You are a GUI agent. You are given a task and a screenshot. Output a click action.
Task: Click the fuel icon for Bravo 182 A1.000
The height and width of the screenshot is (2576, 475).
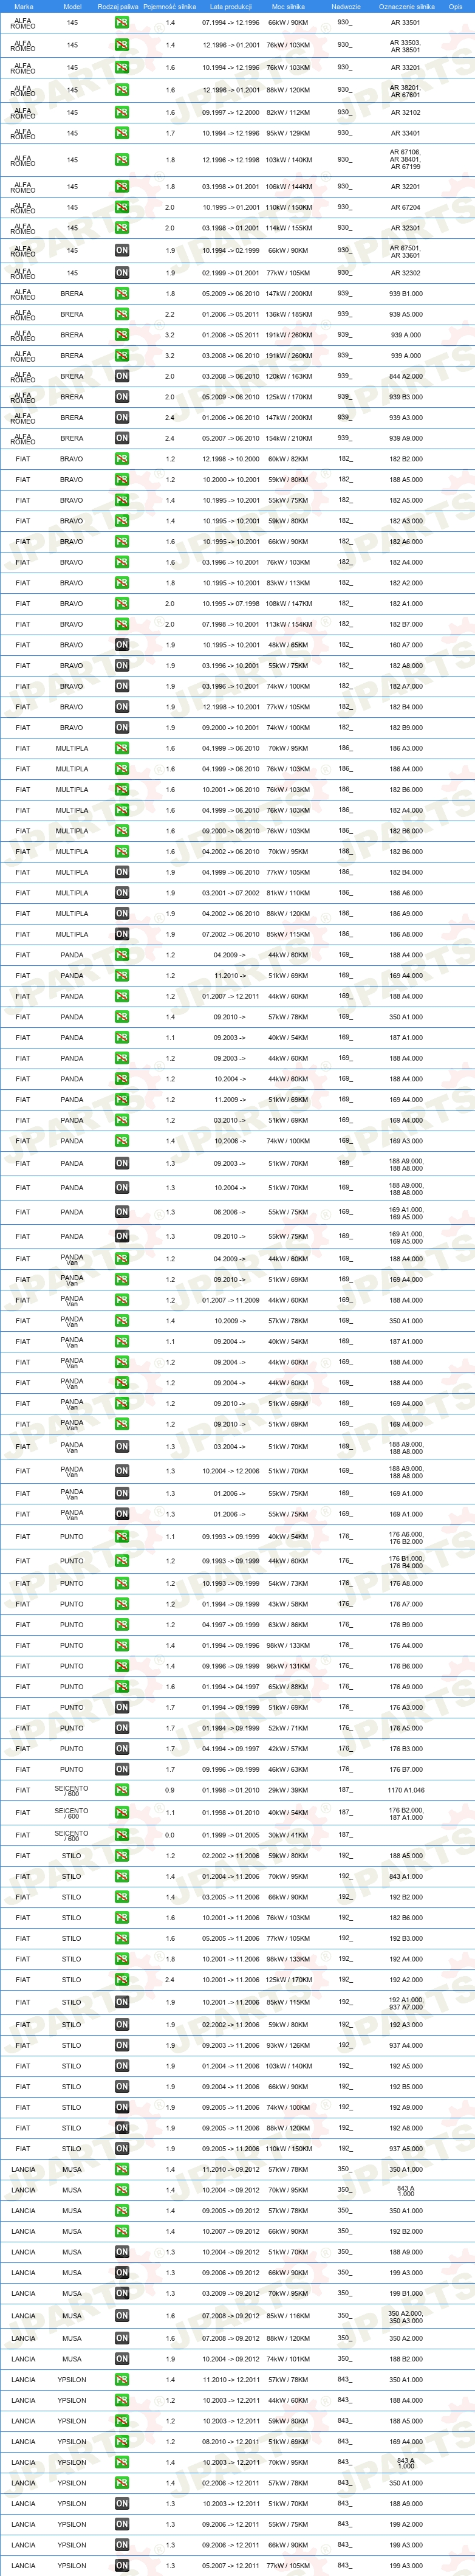tap(121, 603)
